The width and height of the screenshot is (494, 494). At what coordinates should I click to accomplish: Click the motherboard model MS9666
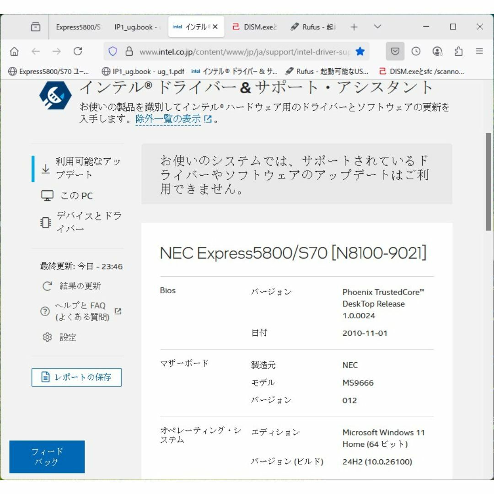tap(358, 383)
